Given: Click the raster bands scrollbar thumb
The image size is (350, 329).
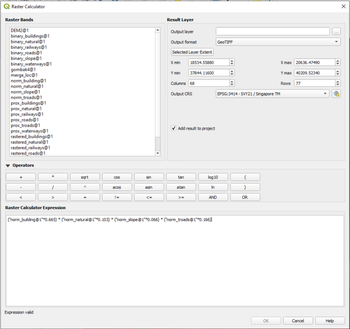Looking at the screenshot, I should point(158,144).
